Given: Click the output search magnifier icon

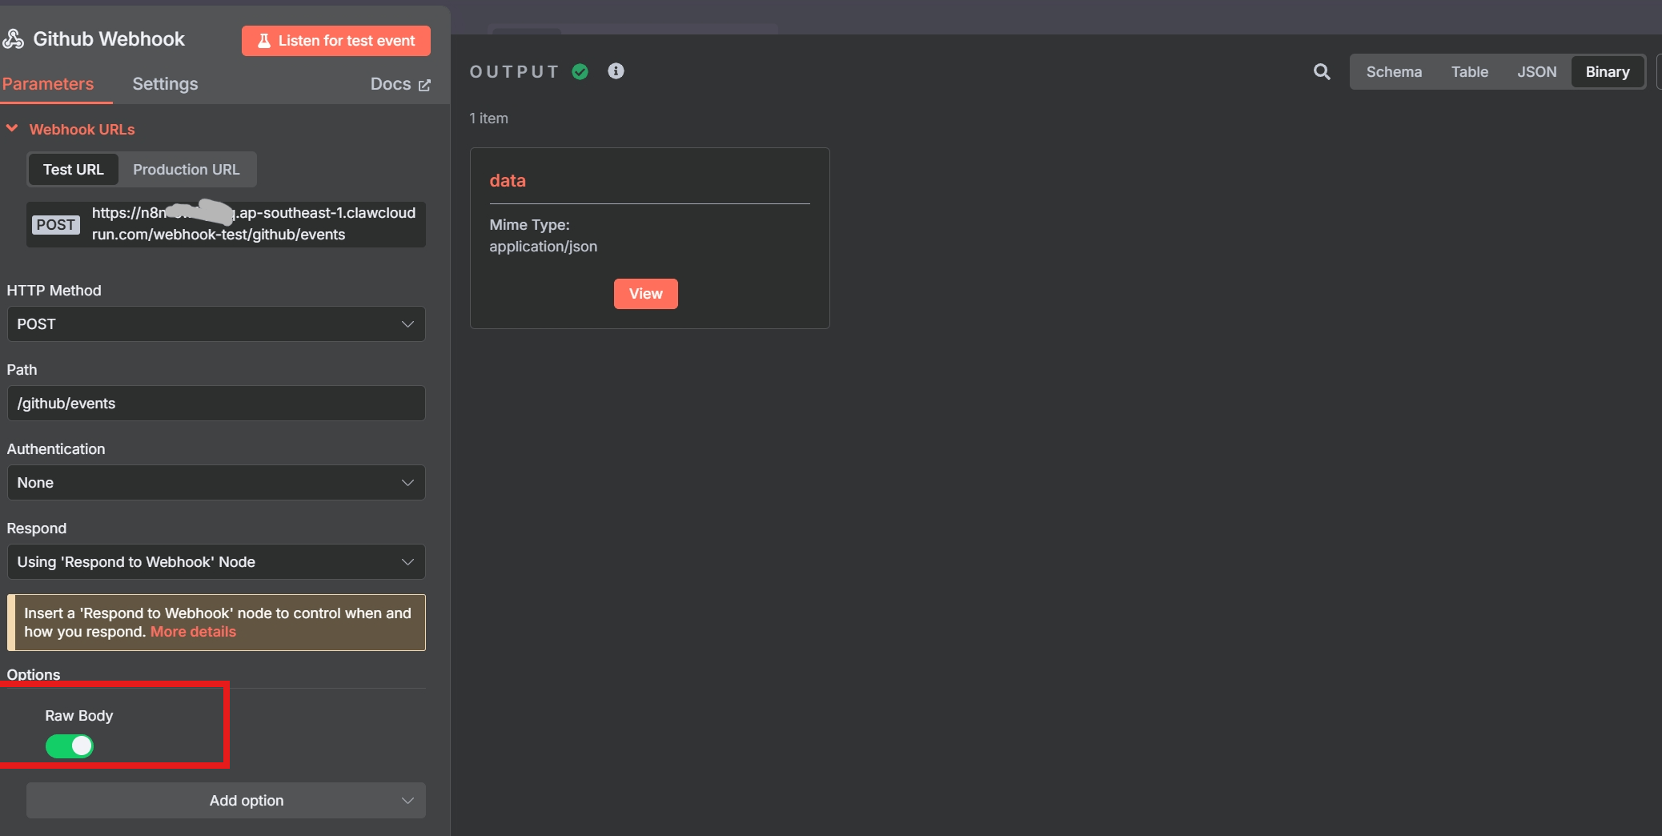Looking at the screenshot, I should pos(1322,72).
